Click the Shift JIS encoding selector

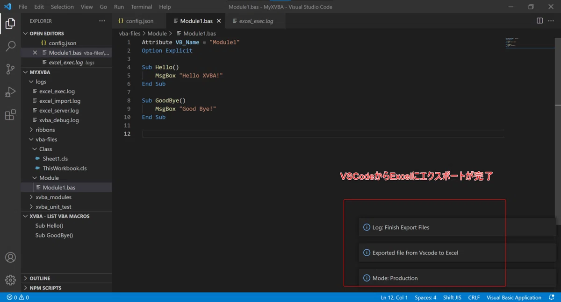[452, 297]
